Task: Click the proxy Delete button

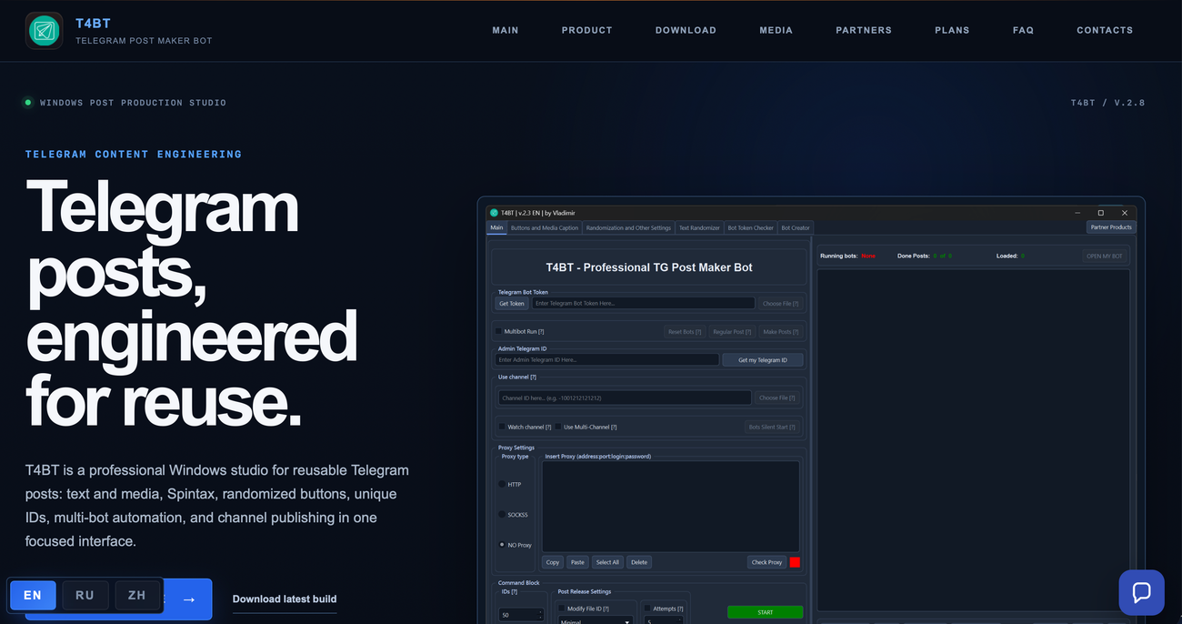Action: point(639,562)
